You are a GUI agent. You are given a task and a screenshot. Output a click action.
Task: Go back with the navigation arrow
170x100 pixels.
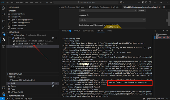point(47,2)
